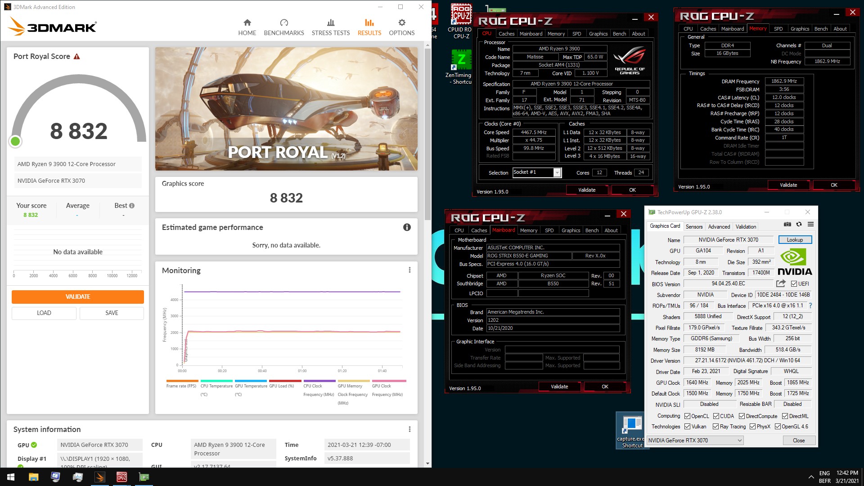Viewport: 864px width, 486px height.
Task: Open the BENCHMARKS gauge icon
Action: [284, 22]
